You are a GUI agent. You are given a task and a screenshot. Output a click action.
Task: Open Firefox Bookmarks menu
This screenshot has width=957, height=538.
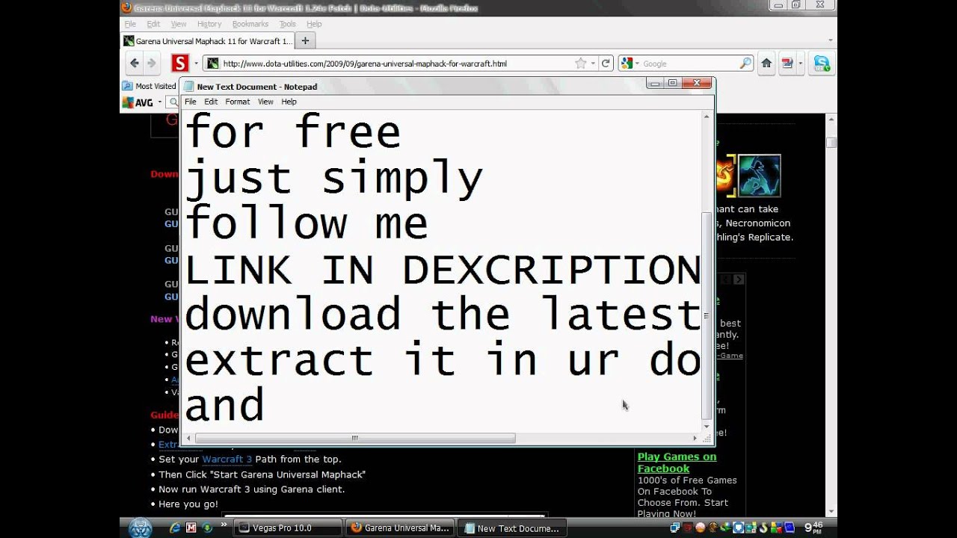point(250,24)
